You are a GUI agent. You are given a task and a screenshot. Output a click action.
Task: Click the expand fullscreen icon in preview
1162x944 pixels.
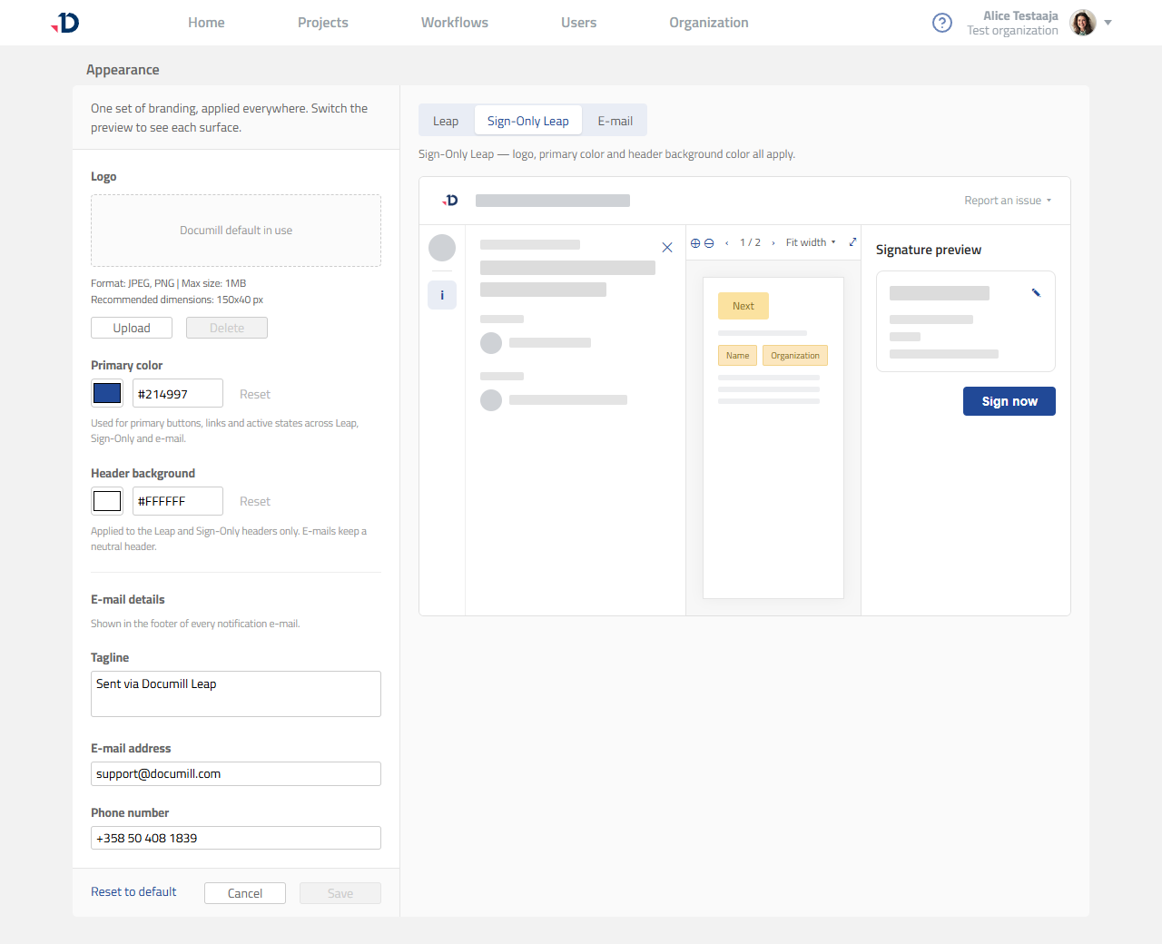coord(852,241)
